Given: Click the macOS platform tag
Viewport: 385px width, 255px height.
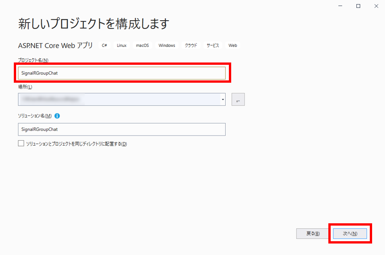Looking at the screenshot, I should pyautogui.click(x=142, y=45).
